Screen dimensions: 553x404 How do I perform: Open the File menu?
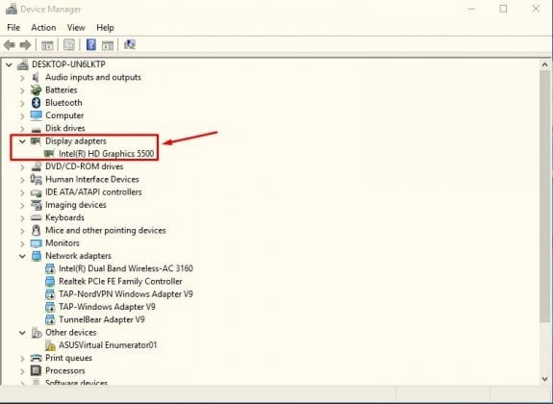pos(13,28)
